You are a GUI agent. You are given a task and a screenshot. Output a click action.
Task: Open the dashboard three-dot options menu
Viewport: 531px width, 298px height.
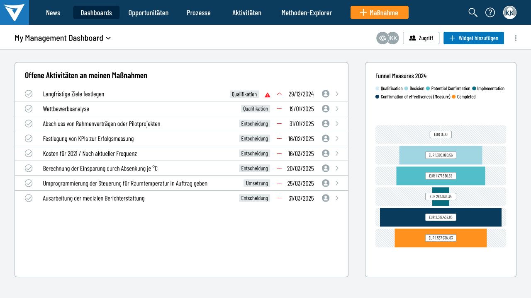pos(516,38)
